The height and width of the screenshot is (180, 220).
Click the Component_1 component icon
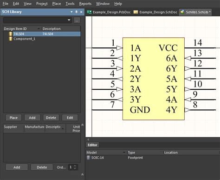pyautogui.click(x=11, y=39)
